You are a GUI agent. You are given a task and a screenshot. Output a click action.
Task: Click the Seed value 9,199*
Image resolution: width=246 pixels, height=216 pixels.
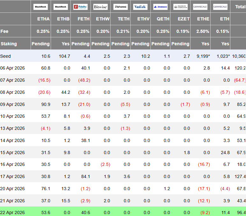(203, 56)
